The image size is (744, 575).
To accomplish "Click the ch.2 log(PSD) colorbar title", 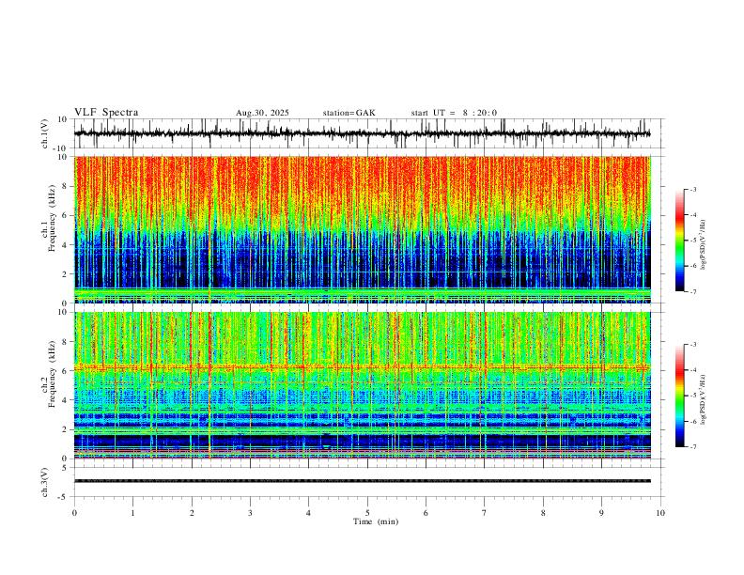I will coord(703,399).
